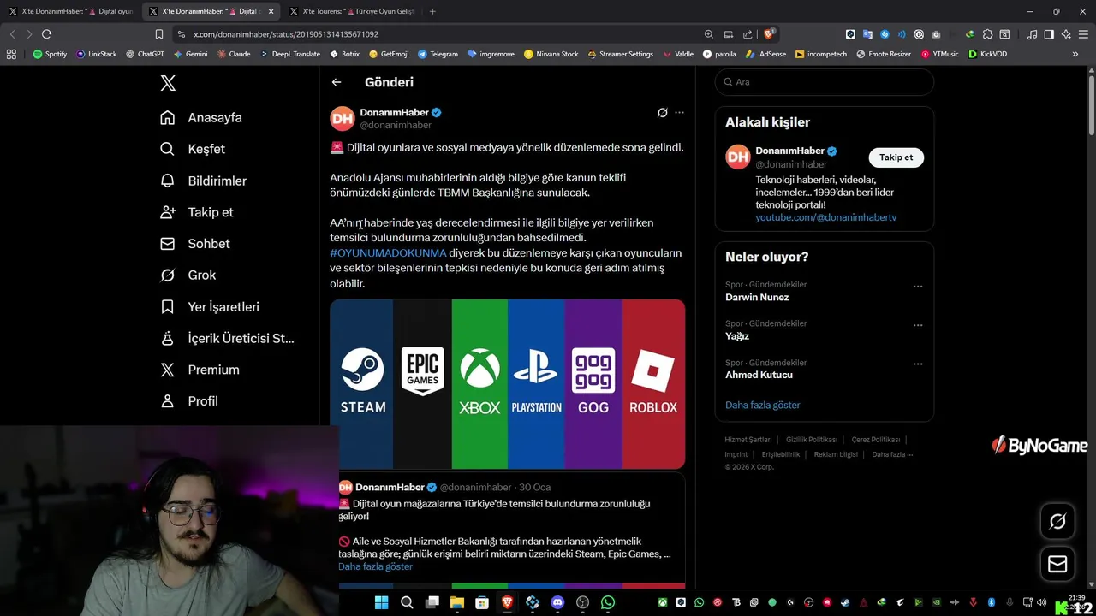Open the YTMusic bookmark

tap(940, 54)
